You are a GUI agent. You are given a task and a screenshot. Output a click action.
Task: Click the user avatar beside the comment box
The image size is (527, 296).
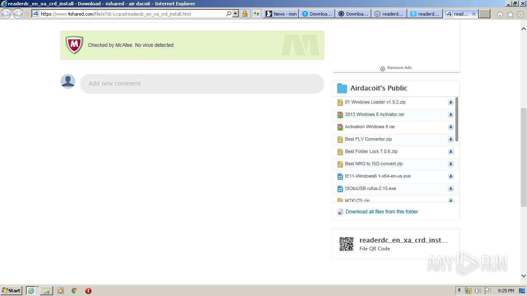(68, 81)
